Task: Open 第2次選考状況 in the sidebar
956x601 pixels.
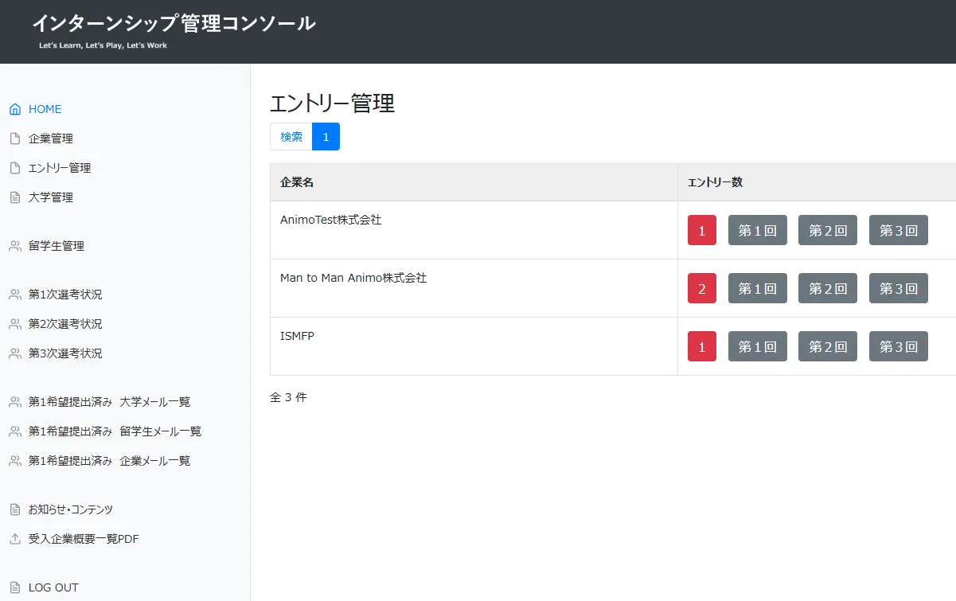Action: coord(65,324)
